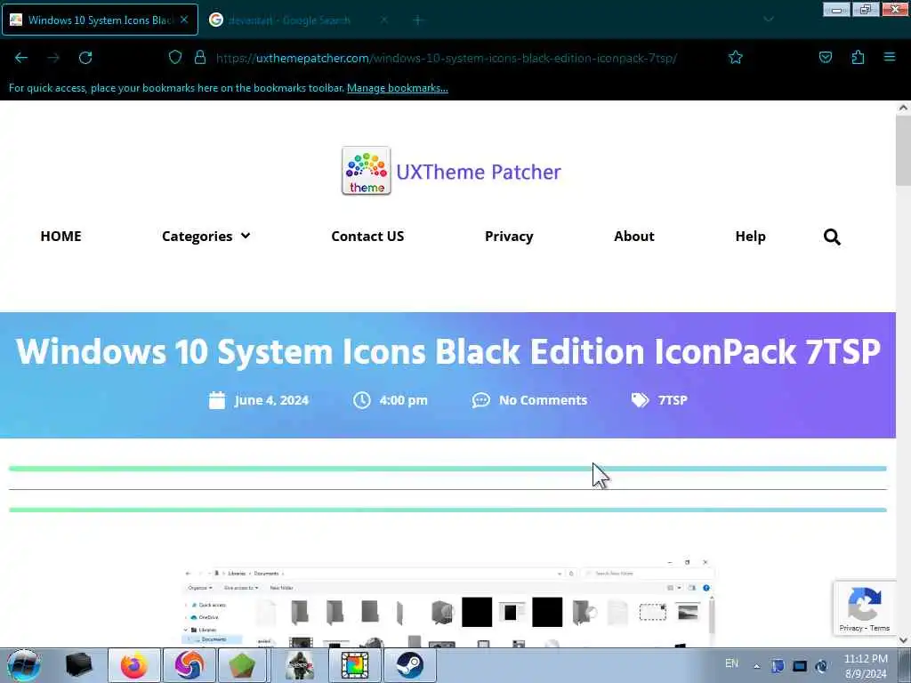The height and width of the screenshot is (683, 911).
Task: Open the black box taskbar icon
Action: coord(79,665)
